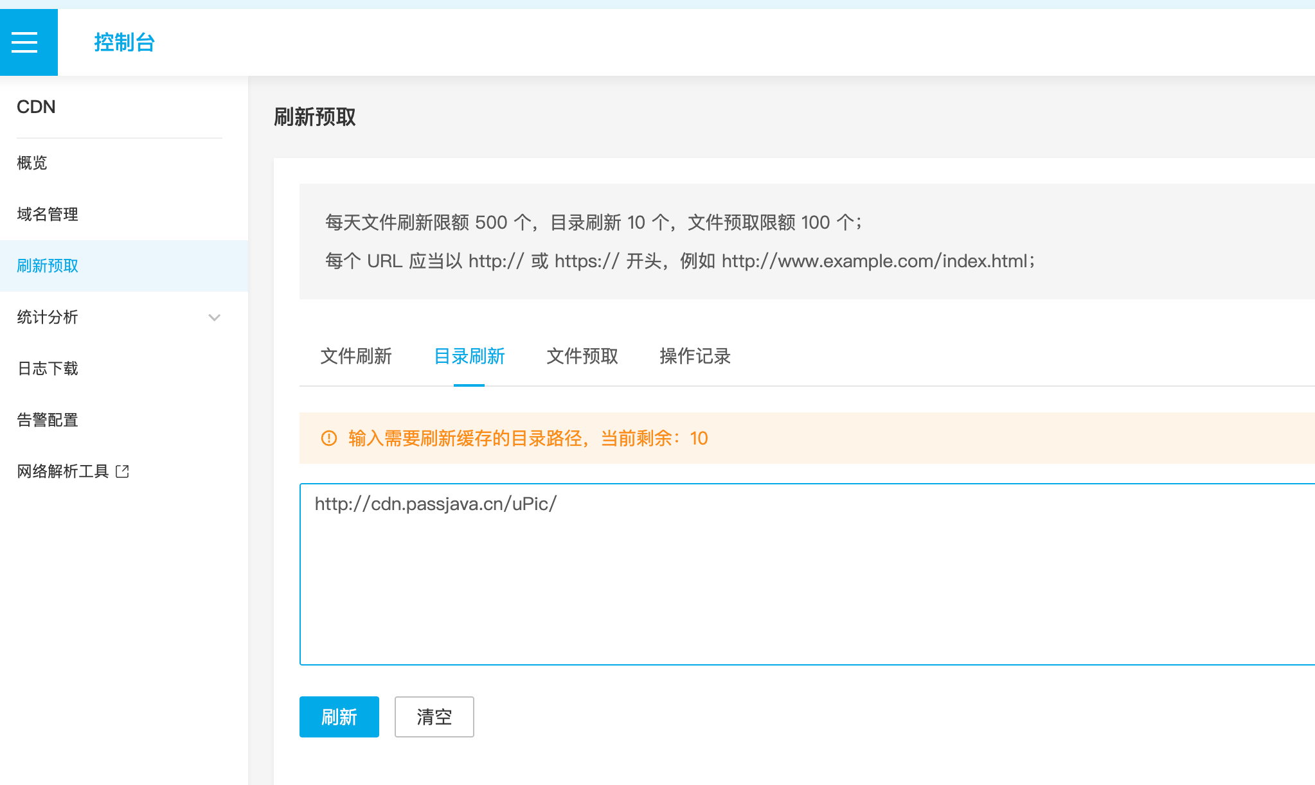Open the hamburger menu icon

[x=25, y=42]
